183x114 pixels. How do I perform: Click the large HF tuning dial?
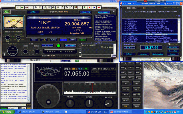tap(48, 96)
